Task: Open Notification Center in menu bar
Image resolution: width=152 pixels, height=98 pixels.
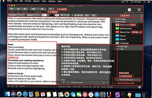Action: pyautogui.click(x=149, y=2)
